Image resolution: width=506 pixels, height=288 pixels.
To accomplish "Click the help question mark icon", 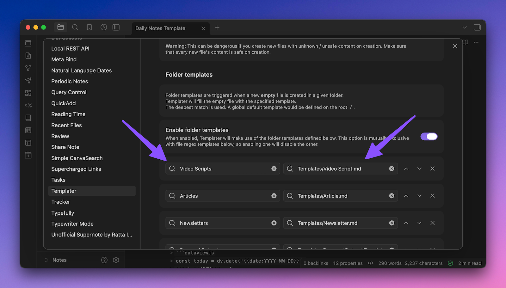I will pos(104,260).
